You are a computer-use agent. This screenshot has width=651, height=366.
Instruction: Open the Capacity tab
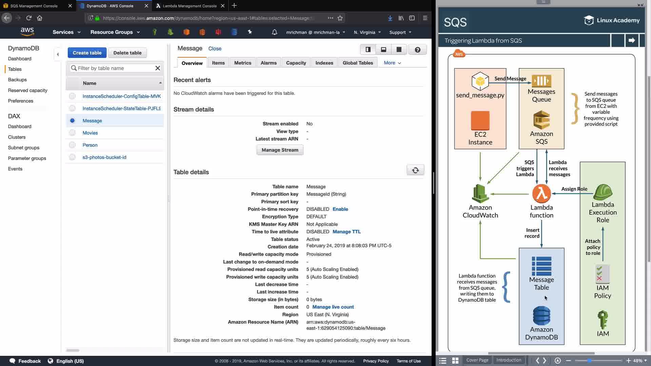[296, 63]
